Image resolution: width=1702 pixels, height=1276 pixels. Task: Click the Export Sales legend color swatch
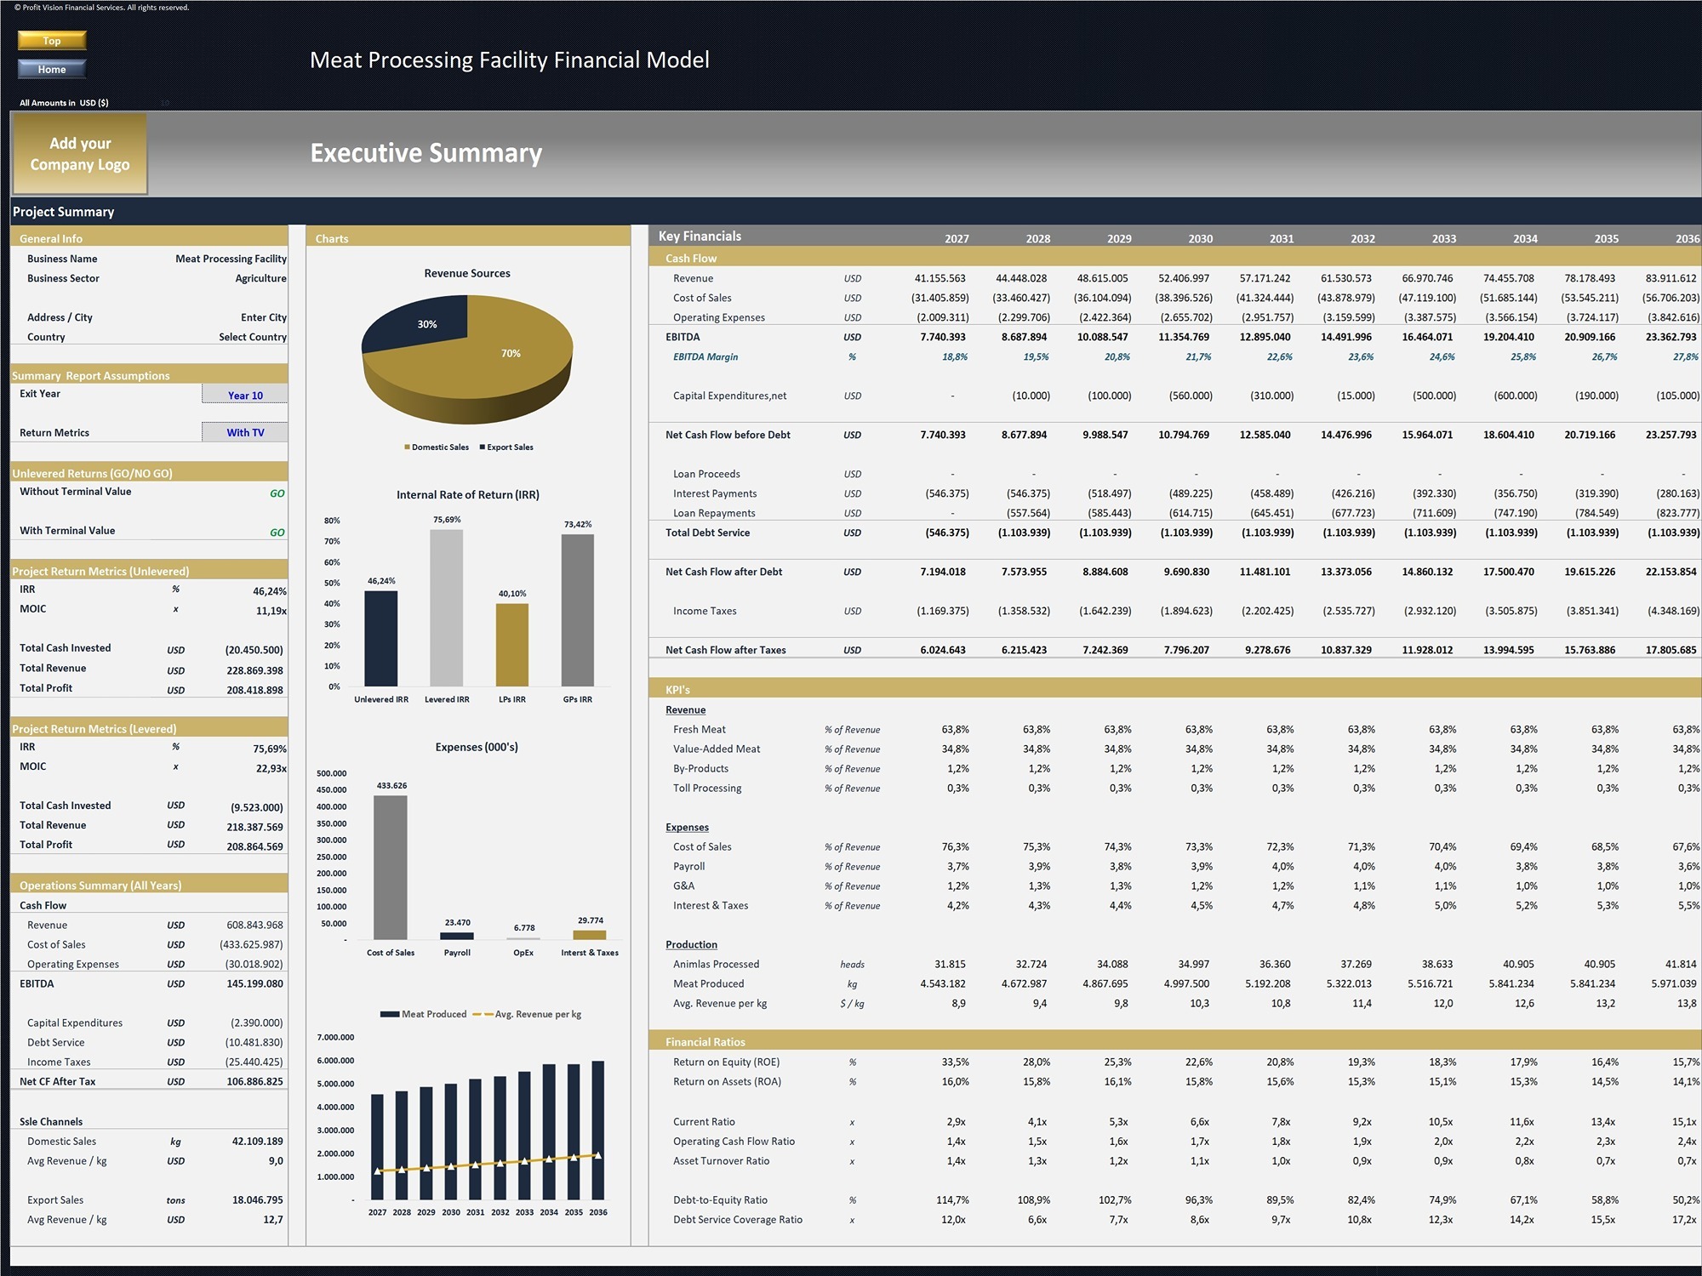(483, 447)
